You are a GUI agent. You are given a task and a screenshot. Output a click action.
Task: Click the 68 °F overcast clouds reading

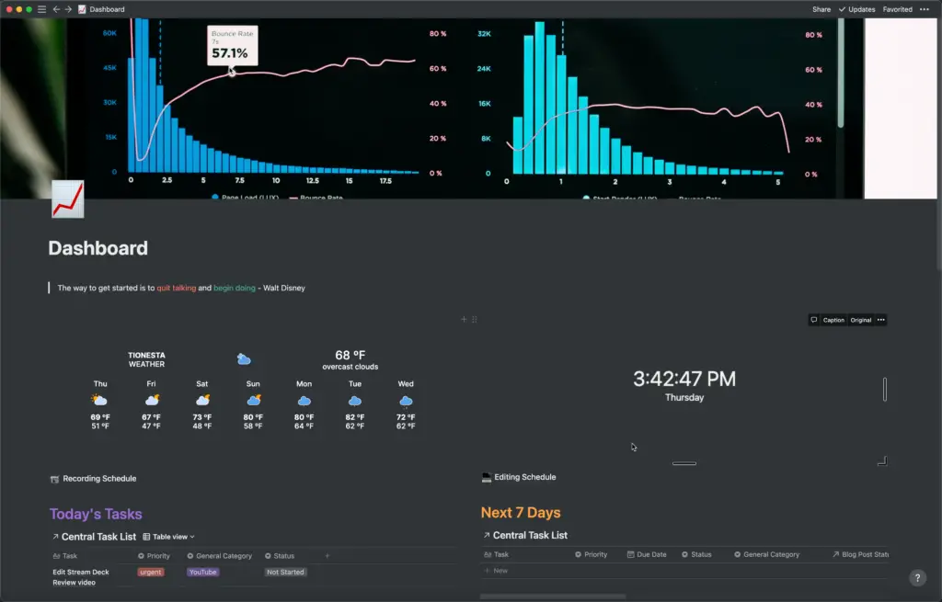pyautogui.click(x=350, y=360)
